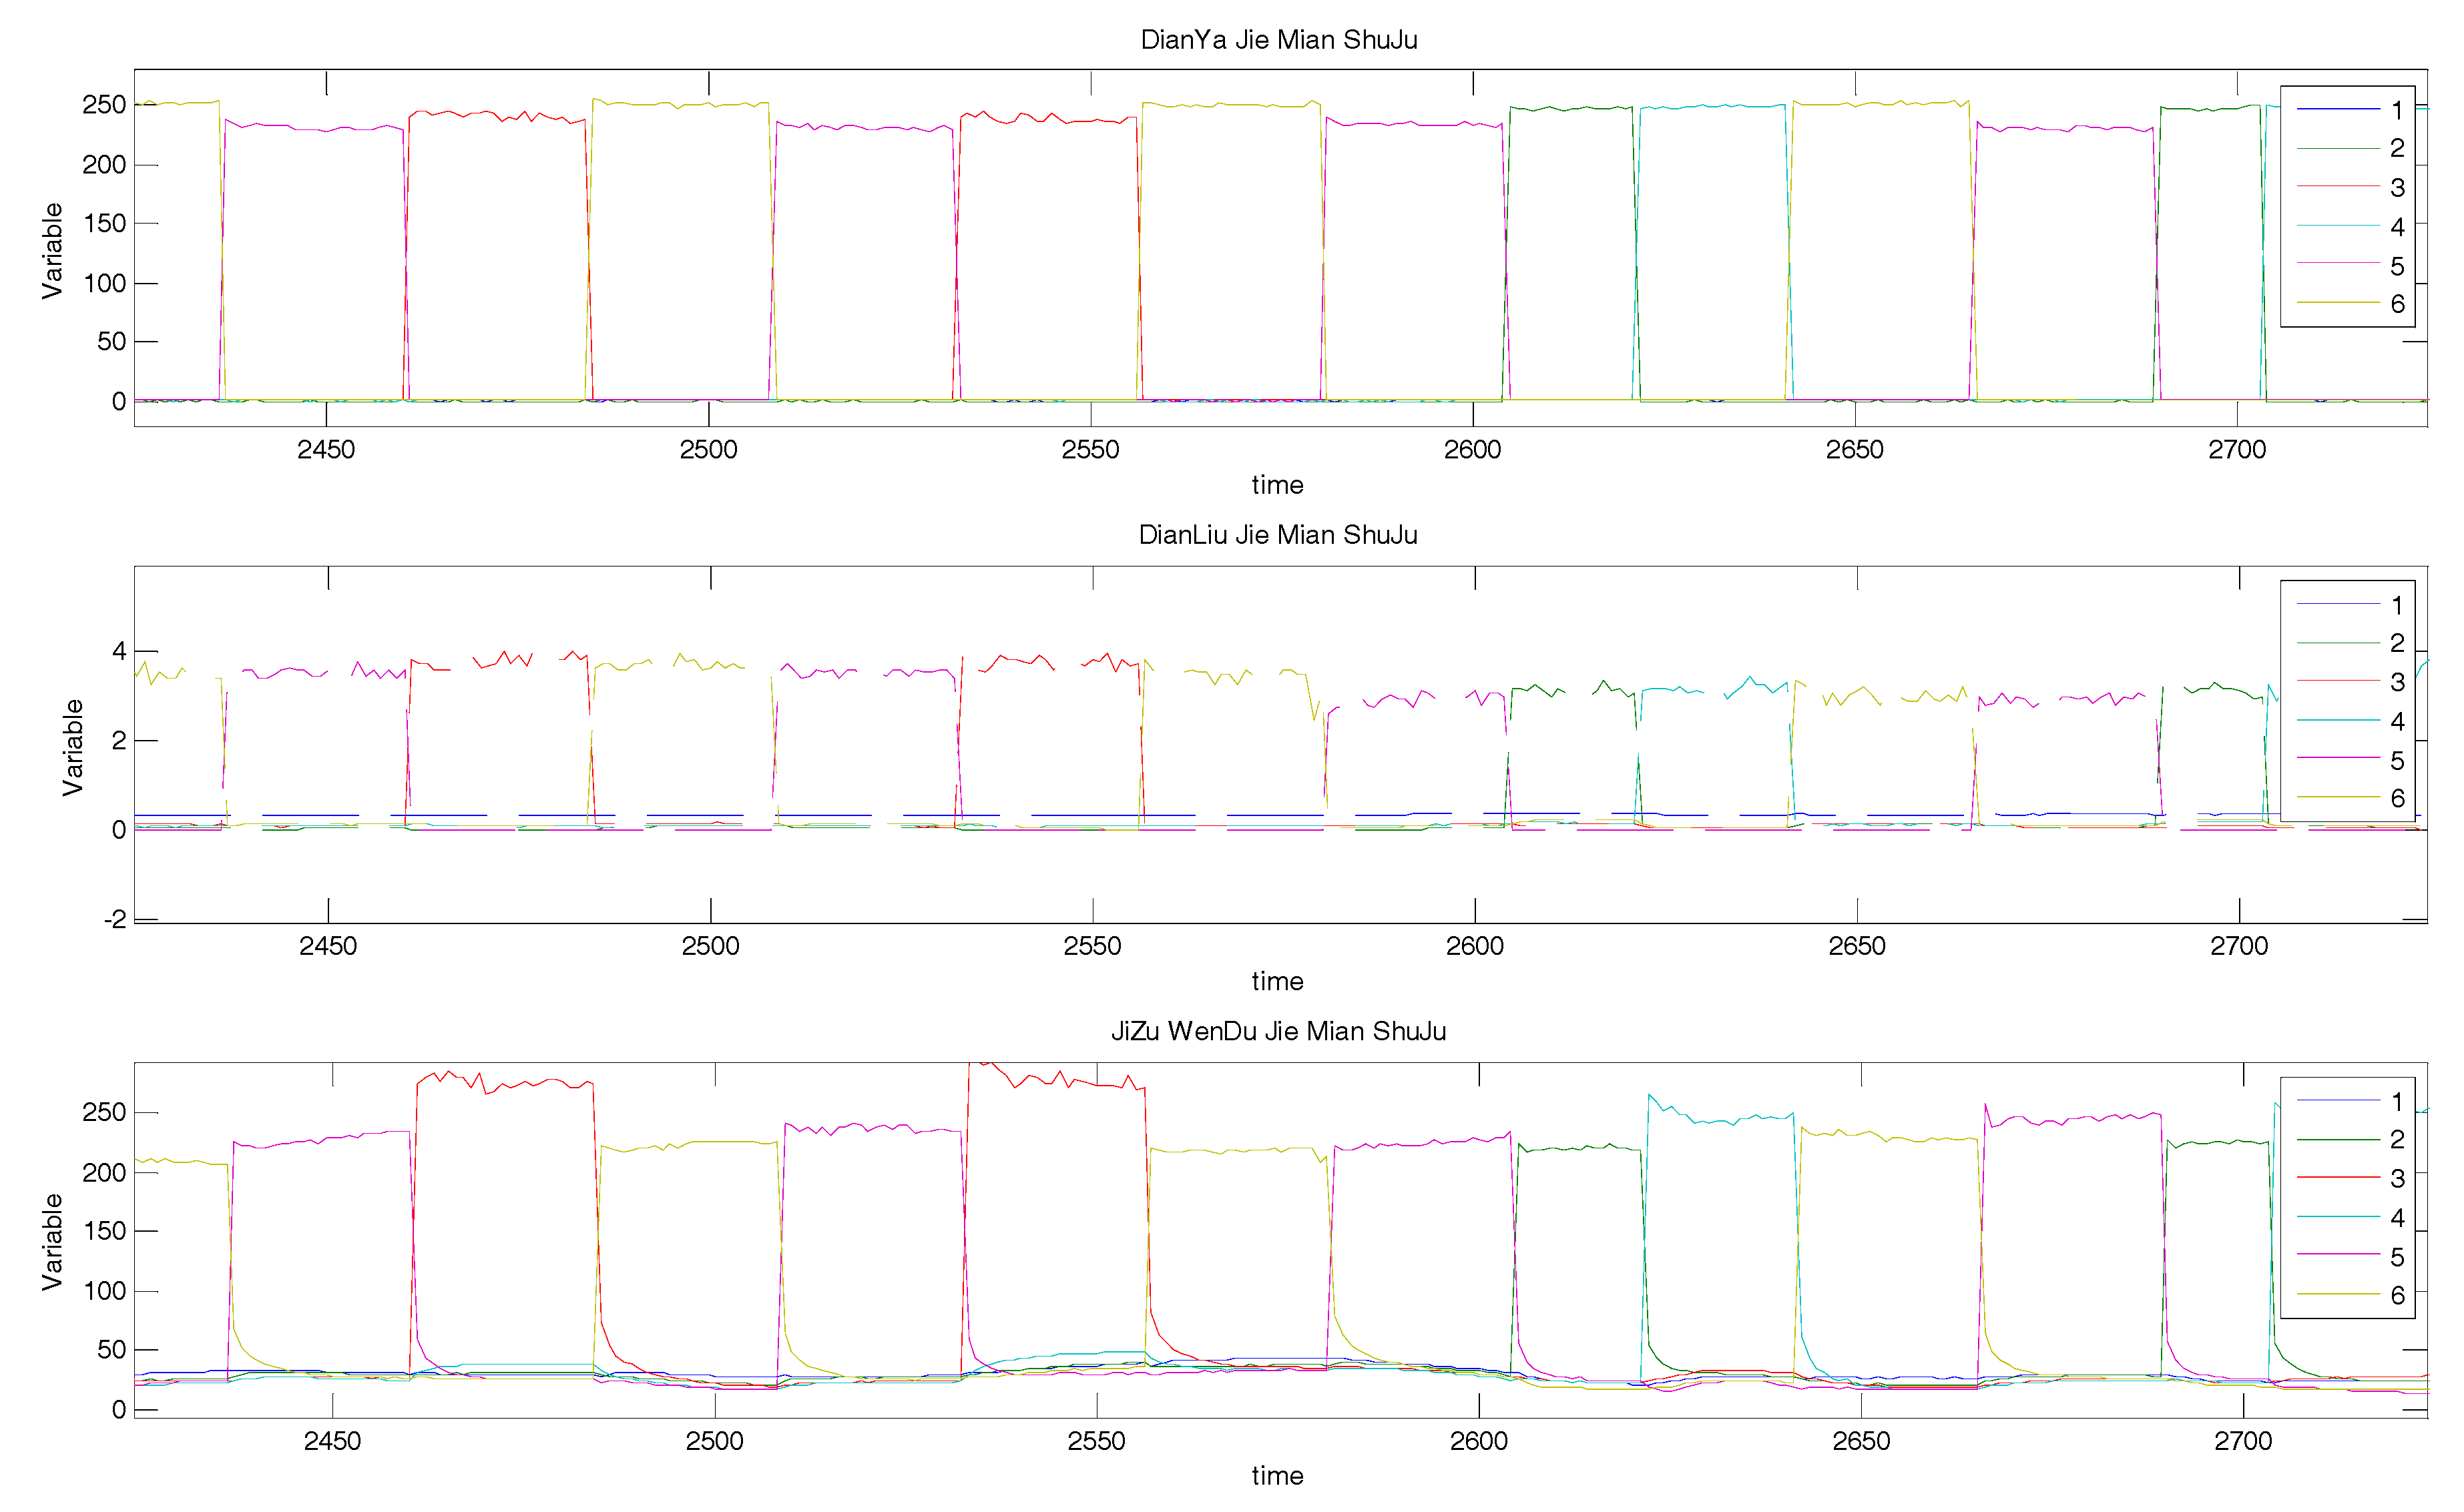Click legend entry 2 in DianLiu legend

click(x=2396, y=643)
